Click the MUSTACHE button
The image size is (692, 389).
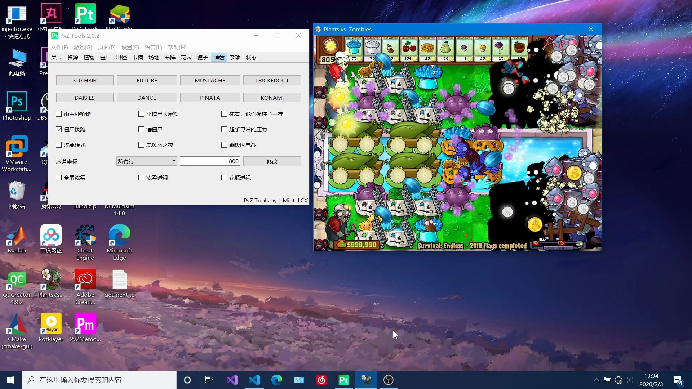tap(210, 80)
